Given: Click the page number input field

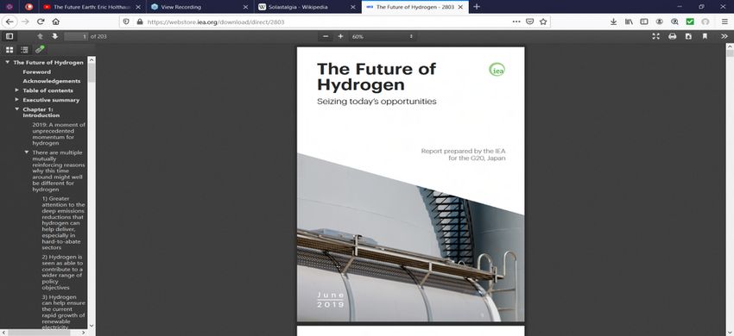Looking at the screenshot, I should click(x=76, y=36).
